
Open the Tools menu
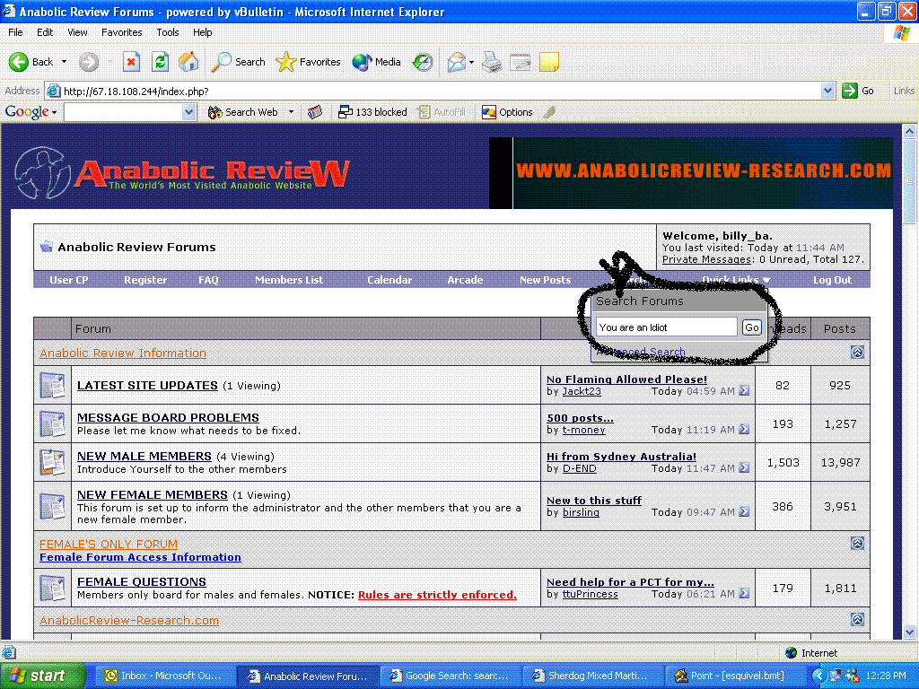point(167,32)
